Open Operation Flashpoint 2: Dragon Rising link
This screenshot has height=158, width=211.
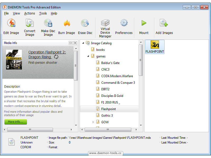coord(47,55)
